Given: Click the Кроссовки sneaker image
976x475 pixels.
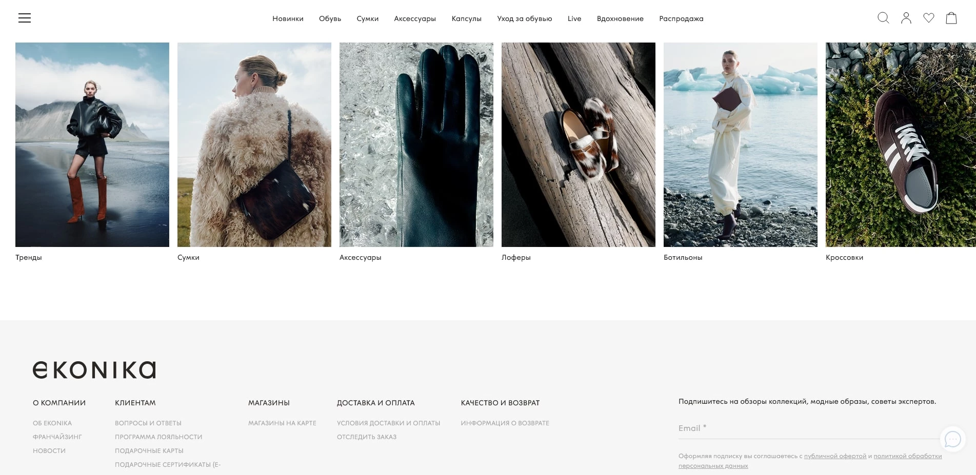Looking at the screenshot, I should coord(900,144).
